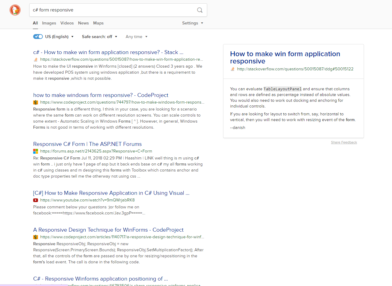Click Stack Overflow favicon in first result
This screenshot has height=286, width=392.
point(36,59)
